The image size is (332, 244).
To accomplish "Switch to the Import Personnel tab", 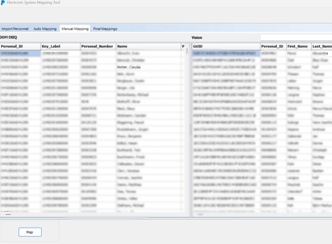I will tap(15, 29).
